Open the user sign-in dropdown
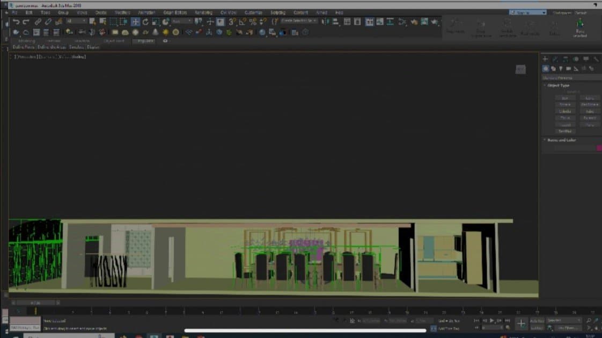602x338 pixels. (x=527, y=13)
